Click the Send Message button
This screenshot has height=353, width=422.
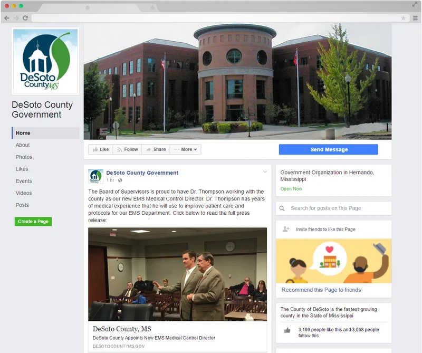pos(328,149)
